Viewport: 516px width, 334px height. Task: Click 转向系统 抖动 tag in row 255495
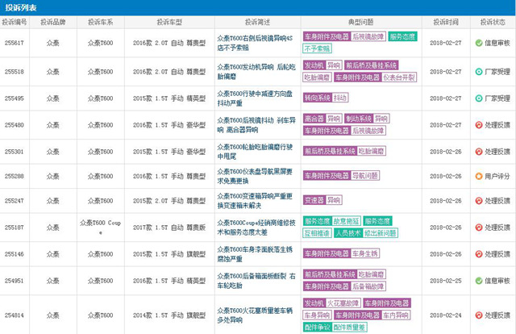(x=326, y=98)
